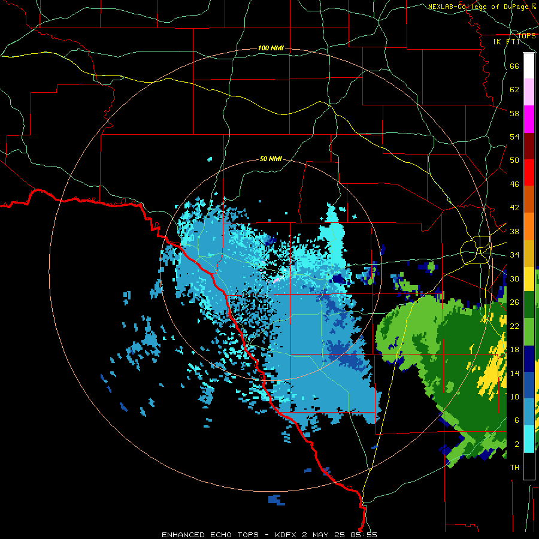Click the 100 NMI range ring label
The height and width of the screenshot is (539, 539).
coord(271,48)
